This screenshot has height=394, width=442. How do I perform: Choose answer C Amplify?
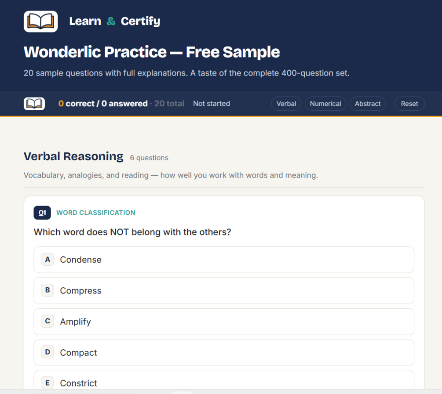pos(224,322)
